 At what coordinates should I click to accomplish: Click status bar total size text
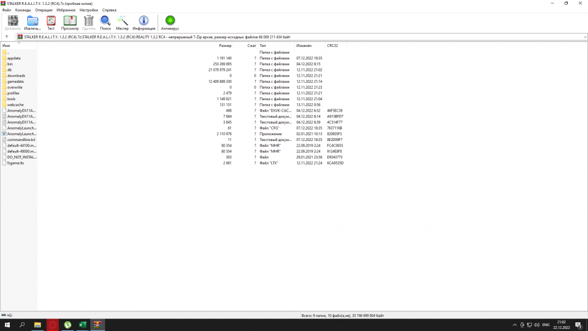coord(342,316)
